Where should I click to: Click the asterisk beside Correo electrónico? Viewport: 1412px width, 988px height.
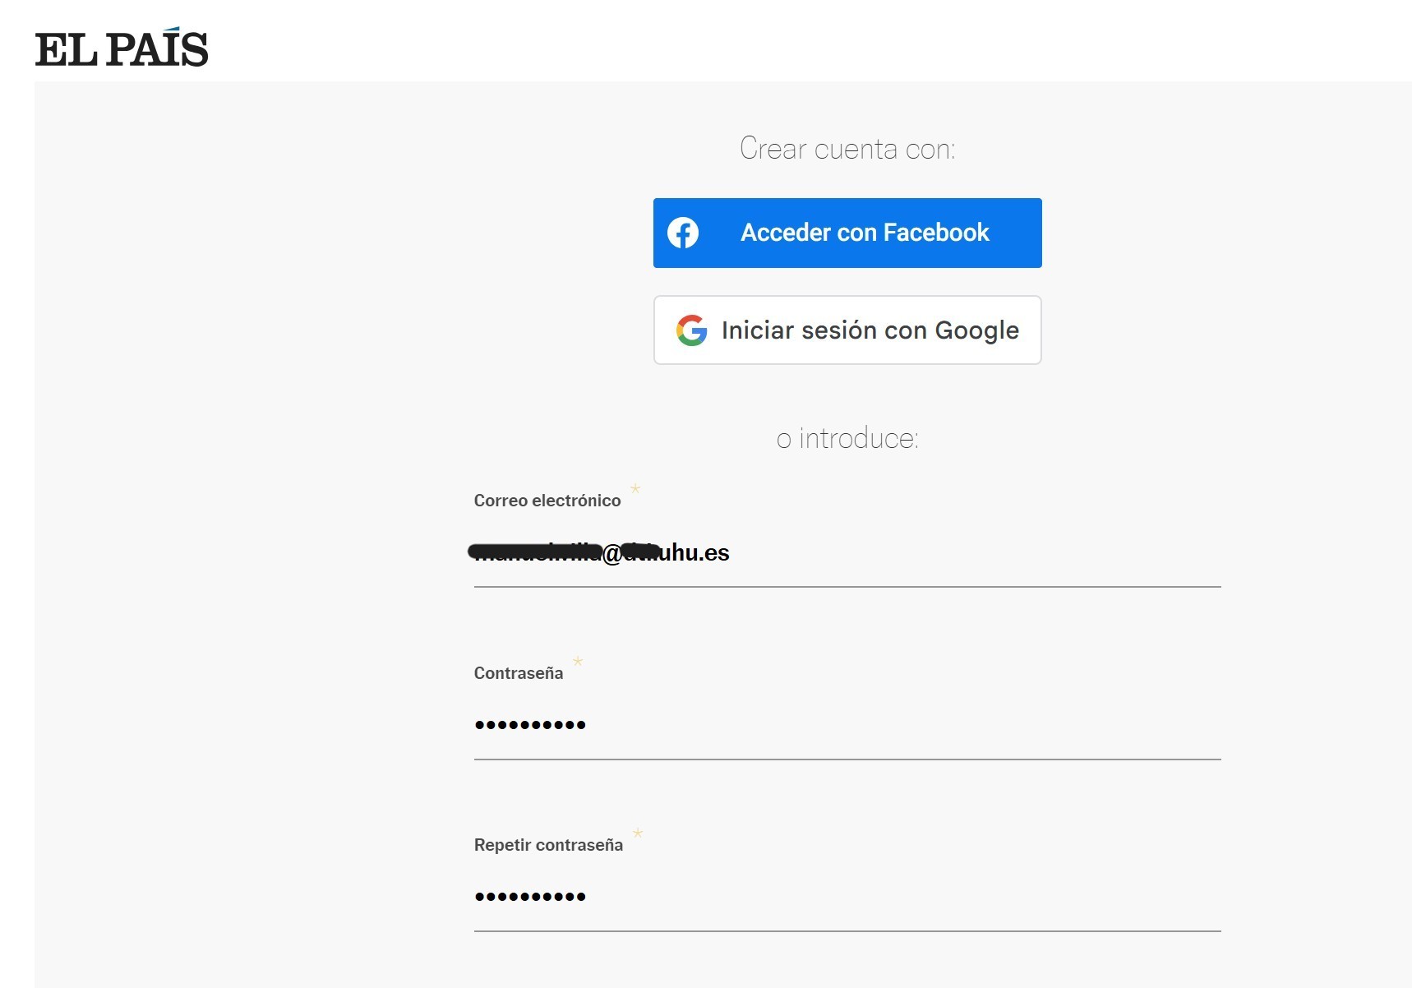point(635,489)
